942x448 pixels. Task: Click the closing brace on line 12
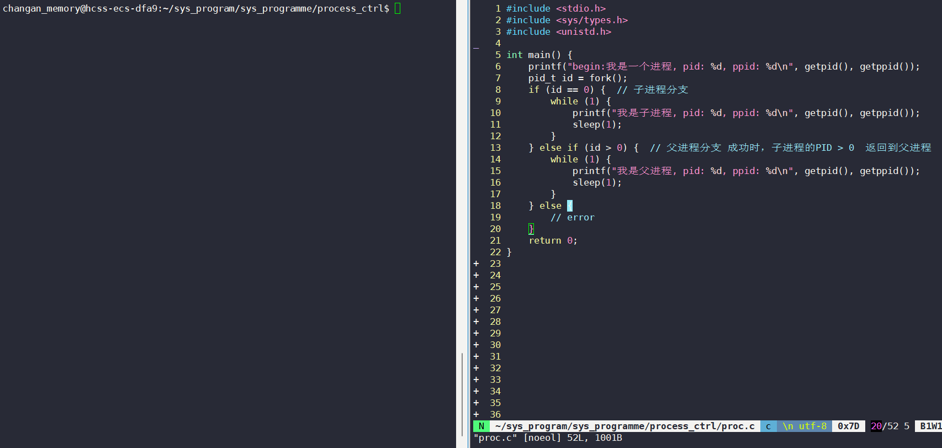click(x=553, y=136)
